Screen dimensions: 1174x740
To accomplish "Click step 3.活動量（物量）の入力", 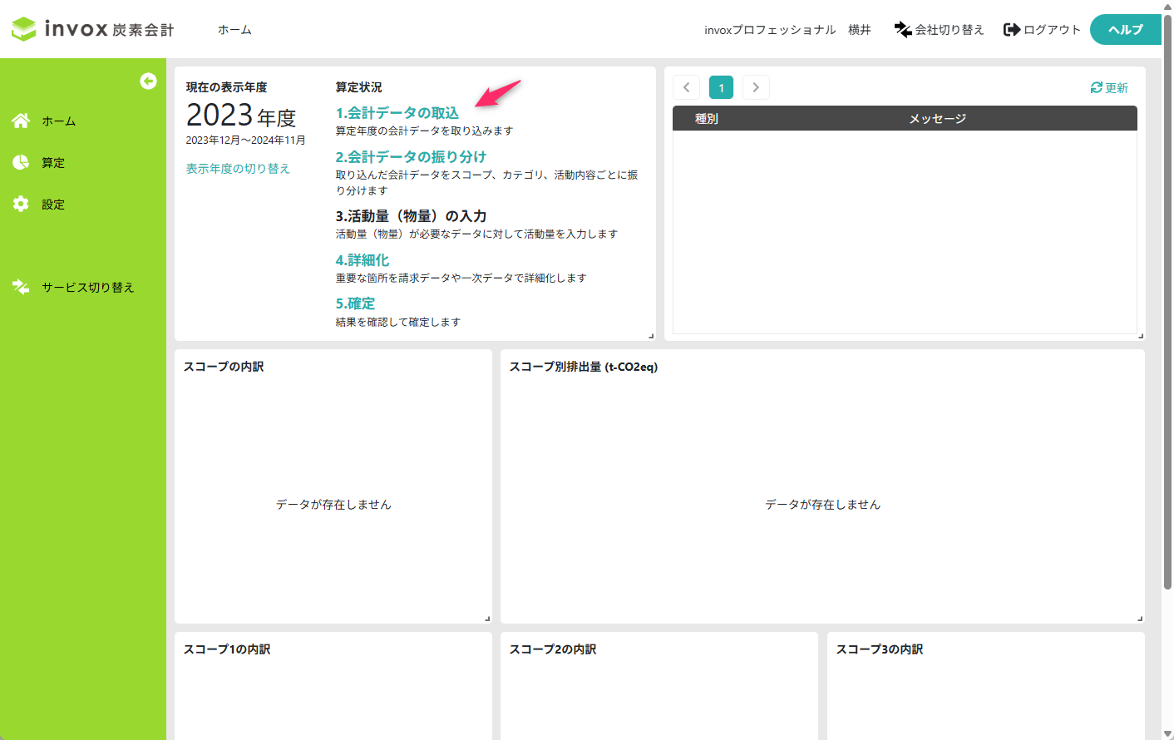I will [411, 216].
